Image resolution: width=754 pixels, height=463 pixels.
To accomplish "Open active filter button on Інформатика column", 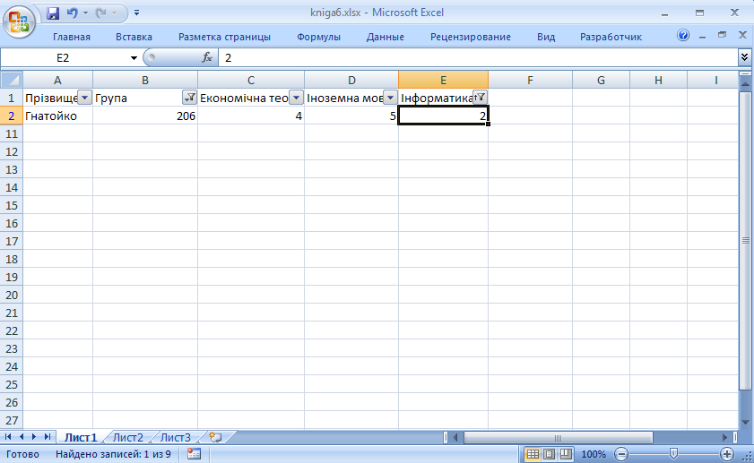I will (480, 97).
